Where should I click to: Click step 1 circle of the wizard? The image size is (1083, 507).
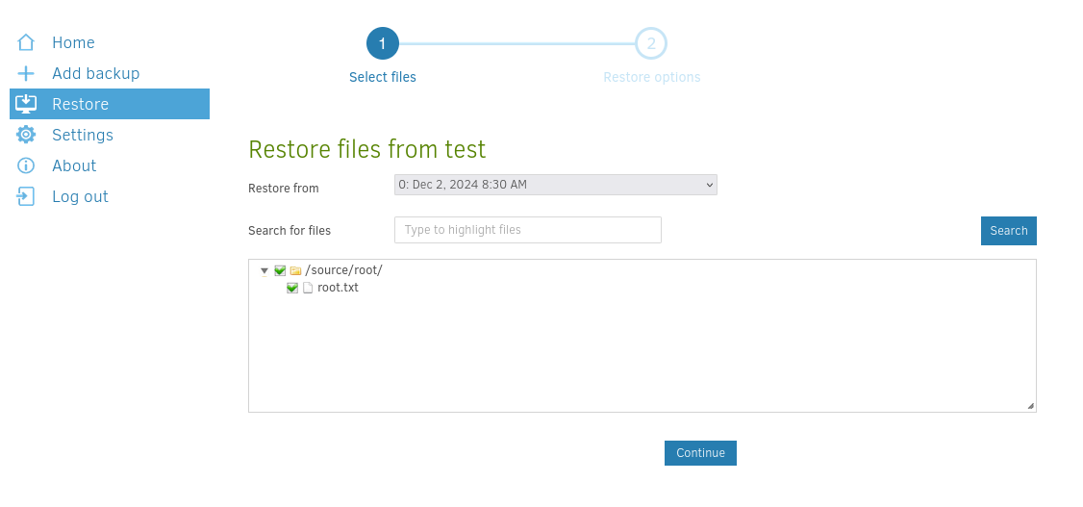point(383,44)
